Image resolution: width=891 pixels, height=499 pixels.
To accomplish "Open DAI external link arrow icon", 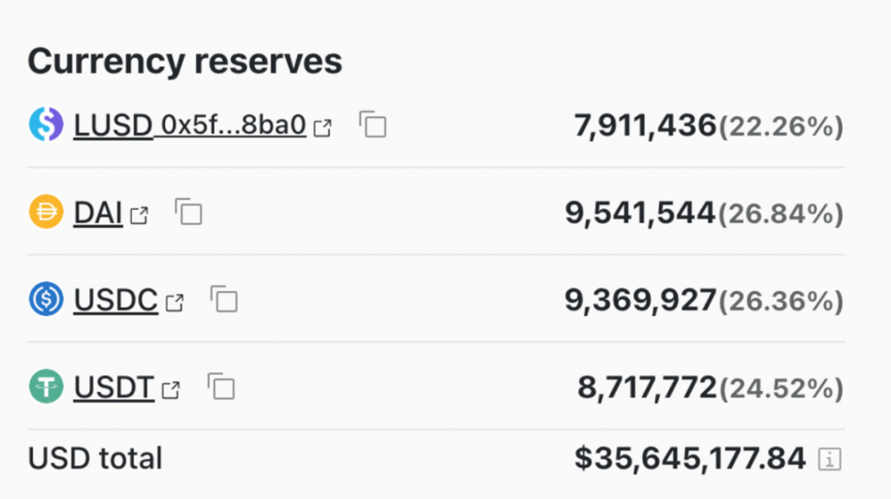I will pos(139,216).
